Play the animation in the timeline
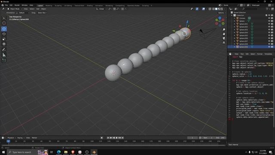This screenshot has height=155, width=275. click(x=116, y=138)
